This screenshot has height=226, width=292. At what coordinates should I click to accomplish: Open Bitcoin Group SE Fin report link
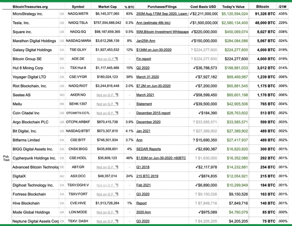(x=144, y=59)
